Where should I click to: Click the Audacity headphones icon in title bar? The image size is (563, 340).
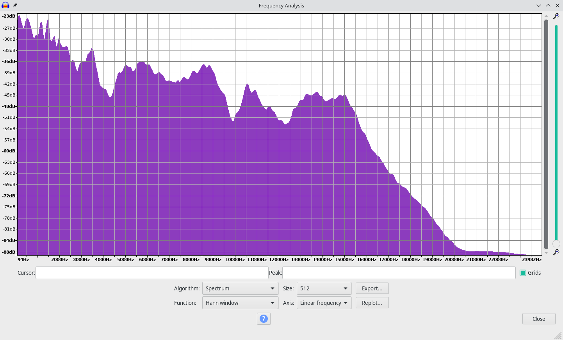[x=5, y=5]
